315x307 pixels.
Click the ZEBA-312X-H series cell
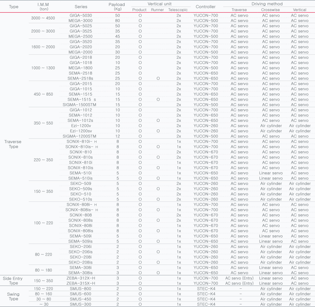point(81,278)
